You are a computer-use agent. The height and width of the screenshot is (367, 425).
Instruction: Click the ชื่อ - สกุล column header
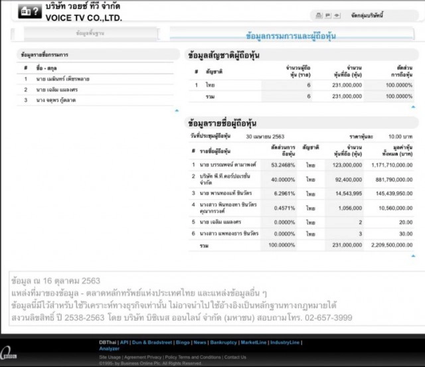coord(46,68)
